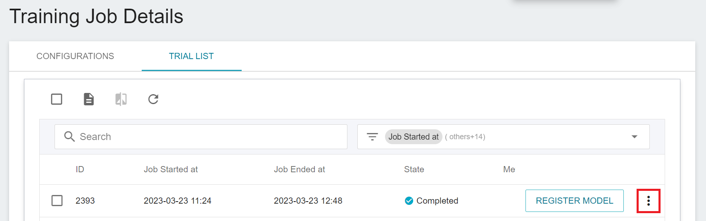Check the box for trial 2393
Screen dimensions: 706x221
click(57, 201)
